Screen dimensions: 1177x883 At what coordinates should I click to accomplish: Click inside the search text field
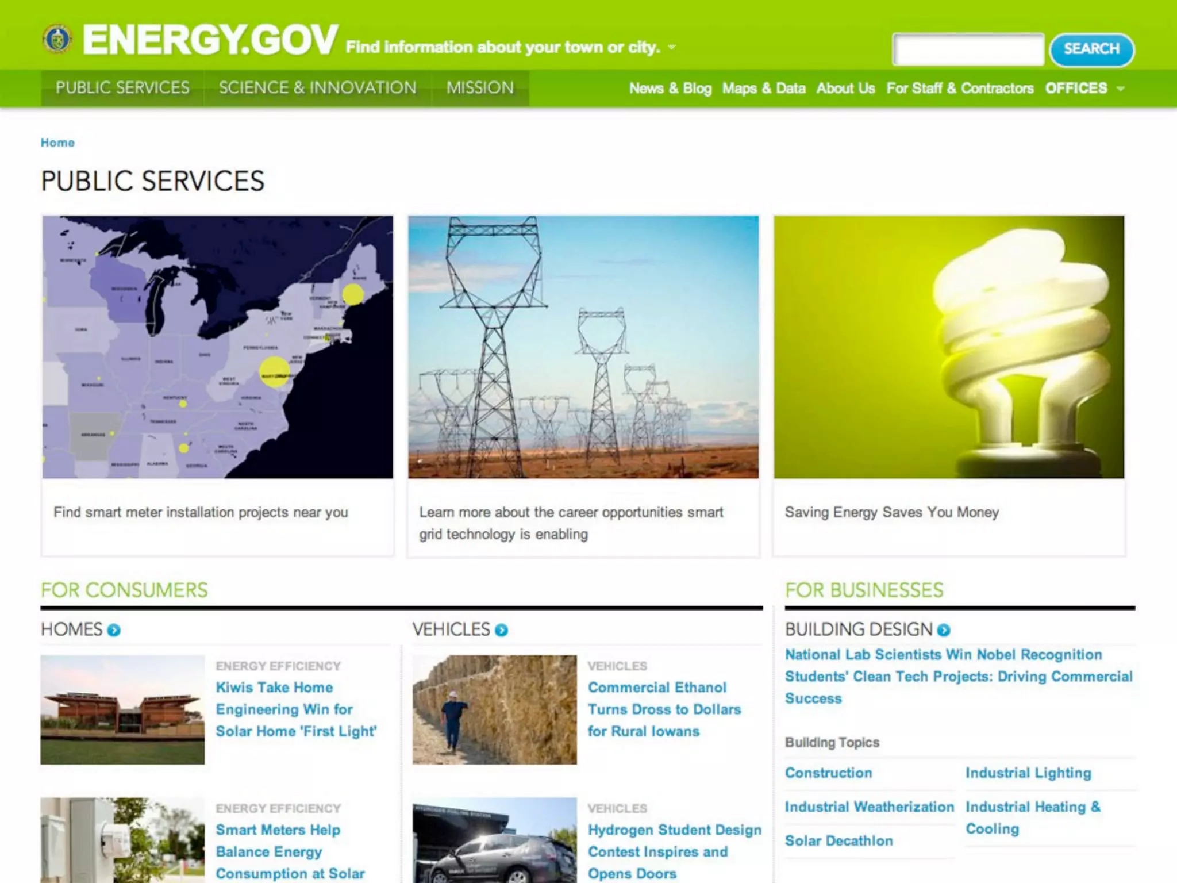pos(968,49)
